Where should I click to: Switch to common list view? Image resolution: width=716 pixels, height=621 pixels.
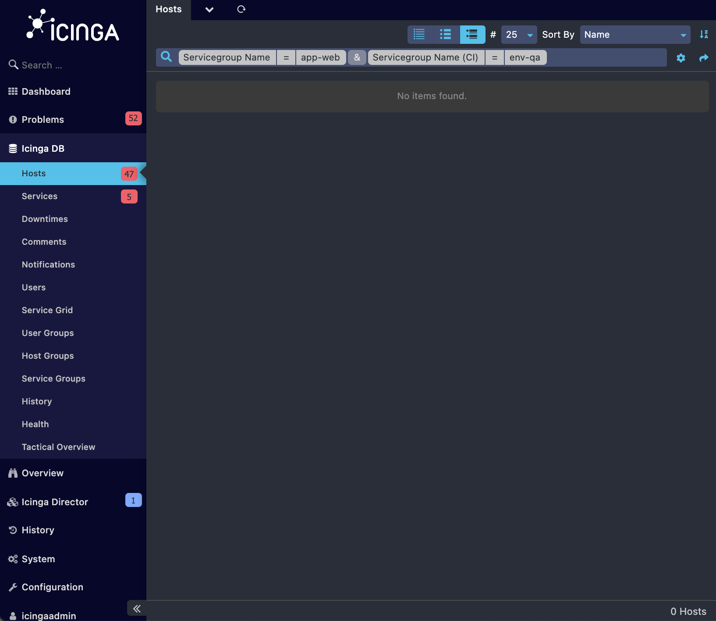click(446, 35)
